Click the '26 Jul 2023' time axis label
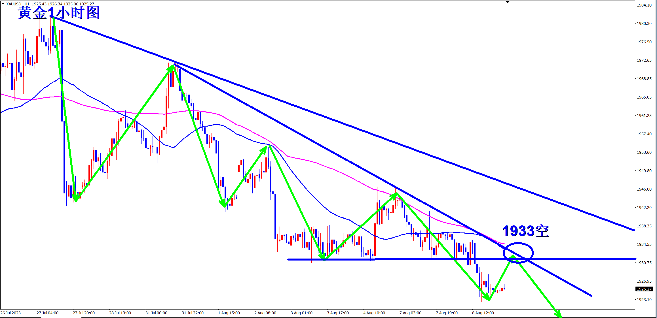657x318 pixels. point(10,313)
